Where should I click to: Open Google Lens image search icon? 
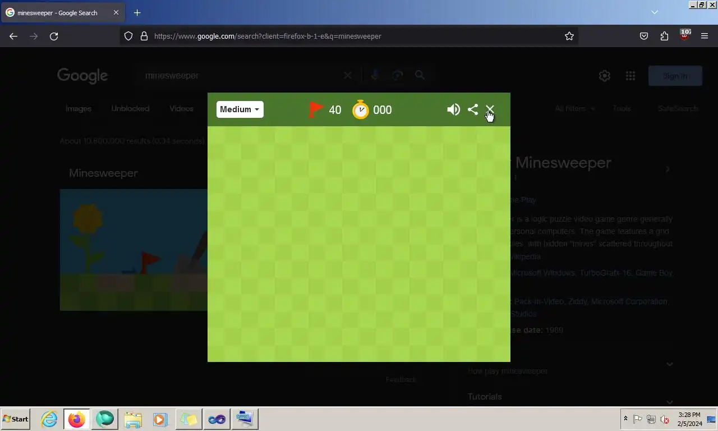pyautogui.click(x=398, y=75)
